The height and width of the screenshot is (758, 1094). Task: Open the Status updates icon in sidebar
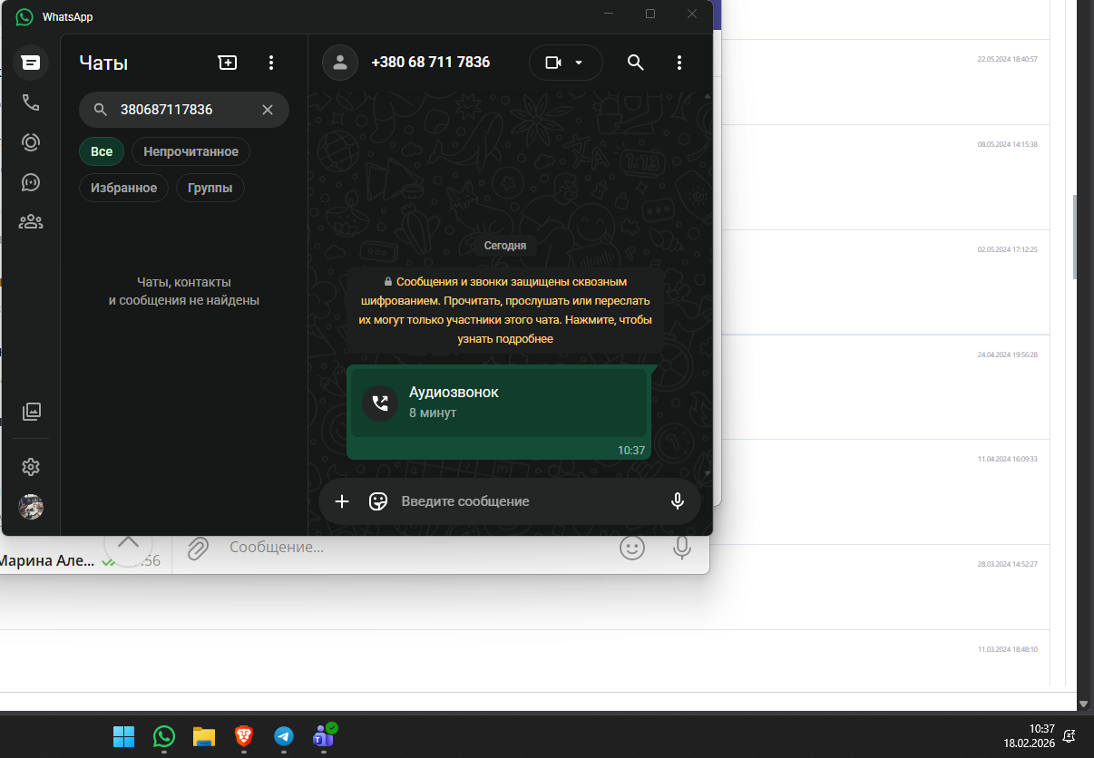(31, 142)
